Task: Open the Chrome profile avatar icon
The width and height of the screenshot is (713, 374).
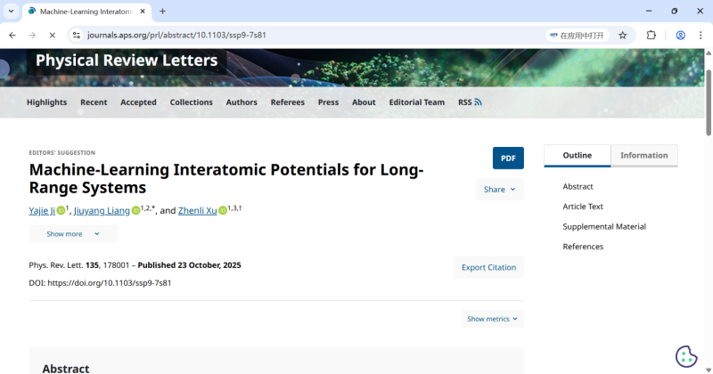Action: [680, 35]
